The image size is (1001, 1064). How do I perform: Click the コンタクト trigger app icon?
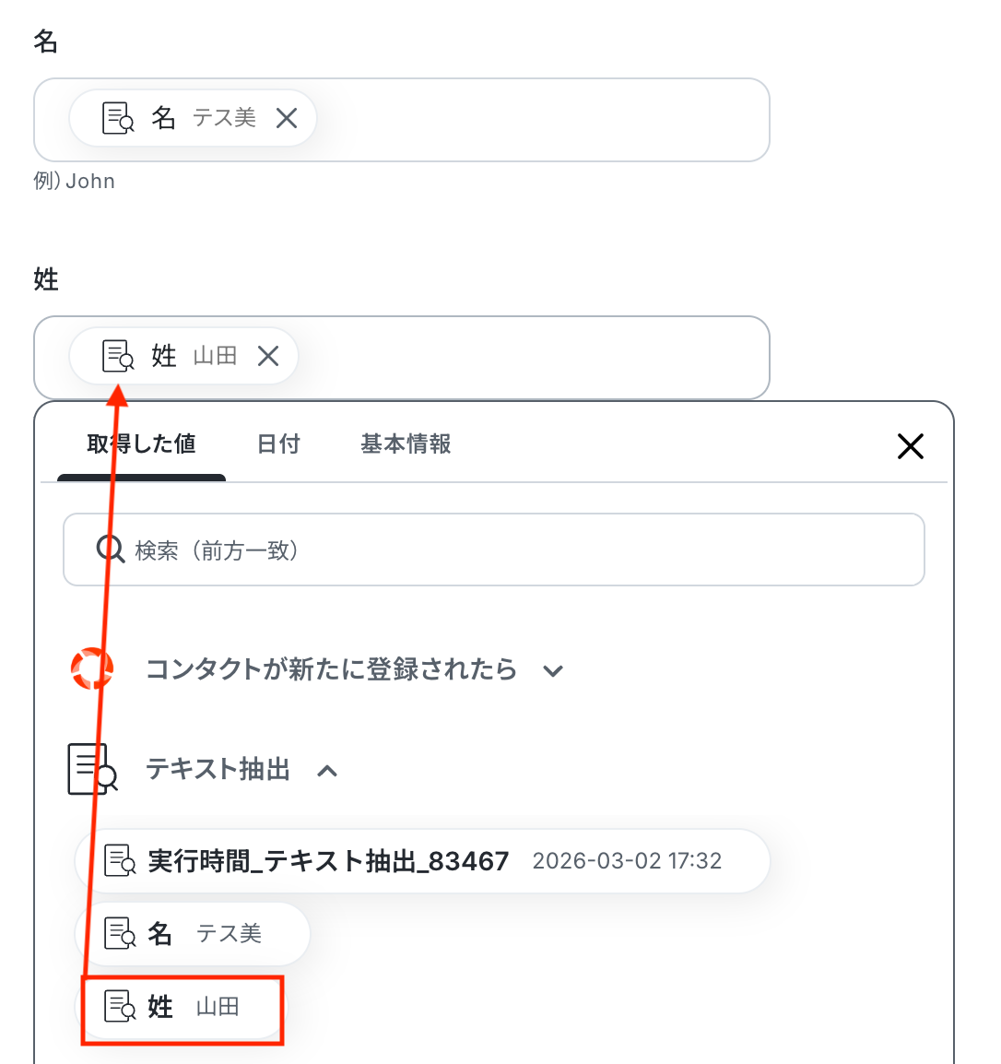click(x=92, y=668)
